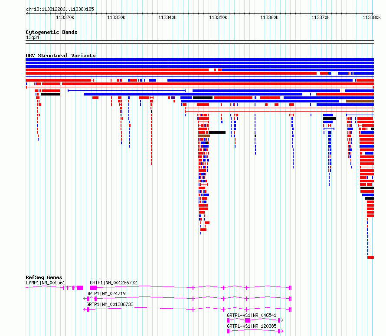Image resolution: width=386 pixels, height=336 pixels.
Task: Click the right arrowhead of GRTP1-AS1 NR_120385
Action: click(x=282, y=331)
